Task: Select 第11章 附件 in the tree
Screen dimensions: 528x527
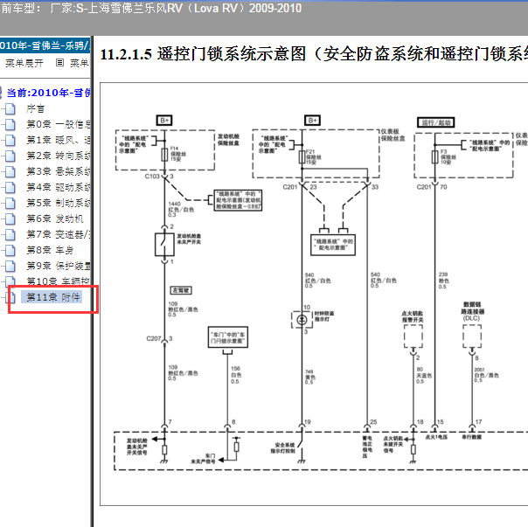Action: click(x=52, y=297)
